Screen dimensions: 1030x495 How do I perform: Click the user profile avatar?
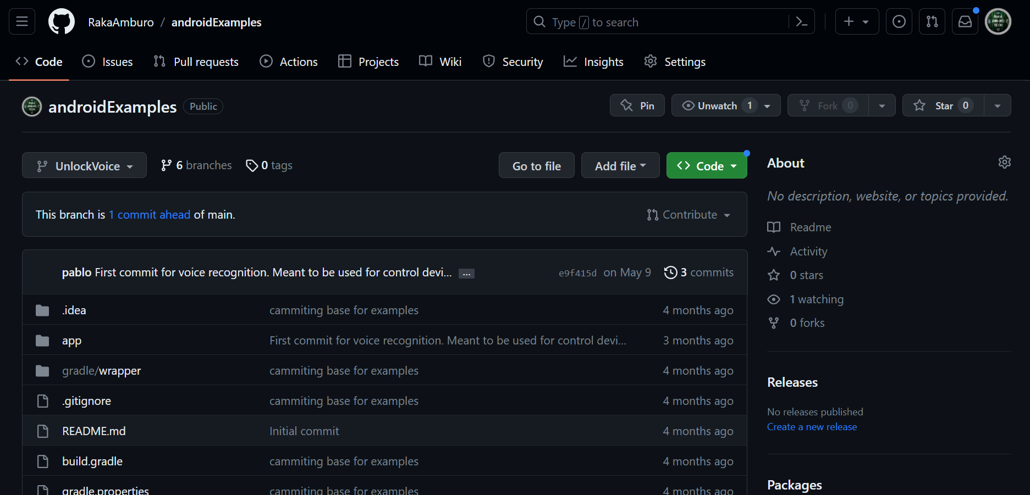point(998,21)
